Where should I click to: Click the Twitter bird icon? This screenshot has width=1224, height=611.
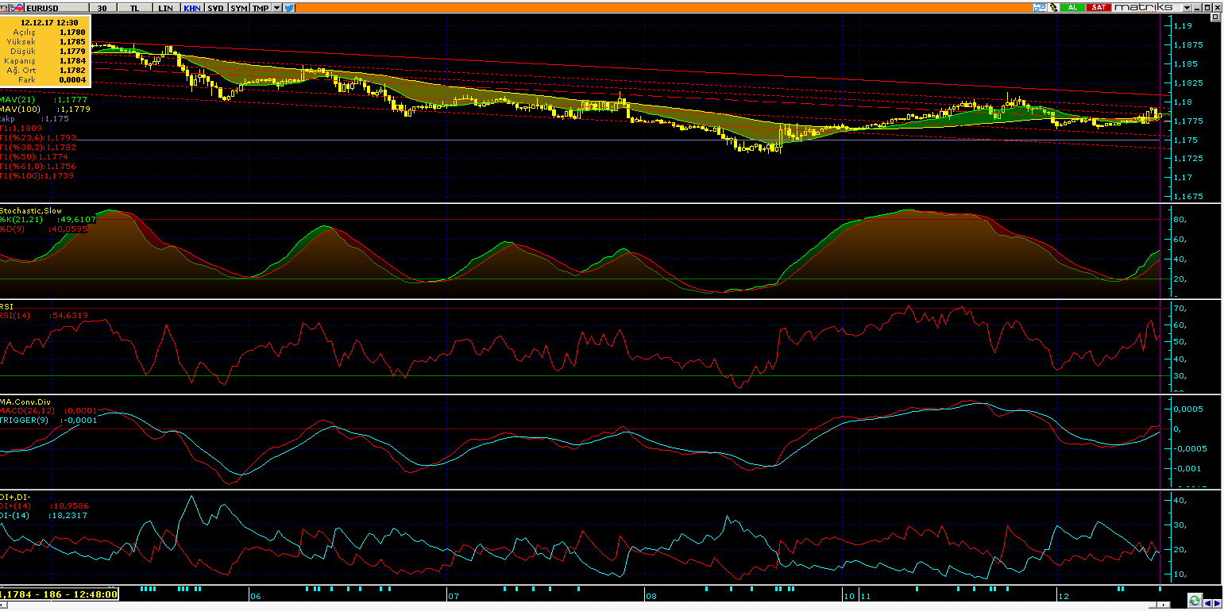[x=289, y=7]
